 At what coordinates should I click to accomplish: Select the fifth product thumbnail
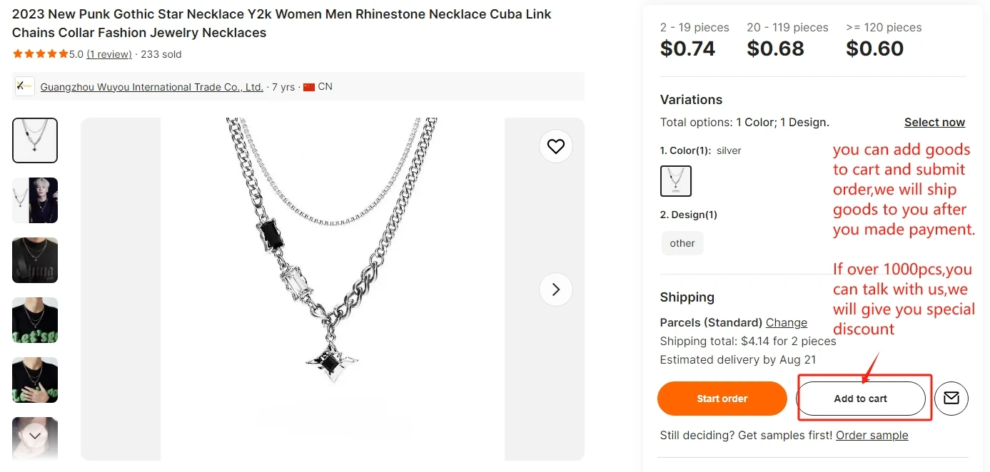tap(35, 380)
